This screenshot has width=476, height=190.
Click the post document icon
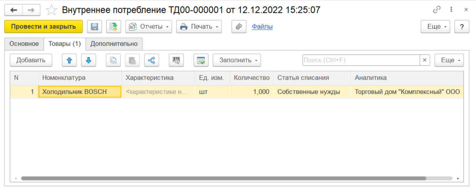tap(114, 27)
